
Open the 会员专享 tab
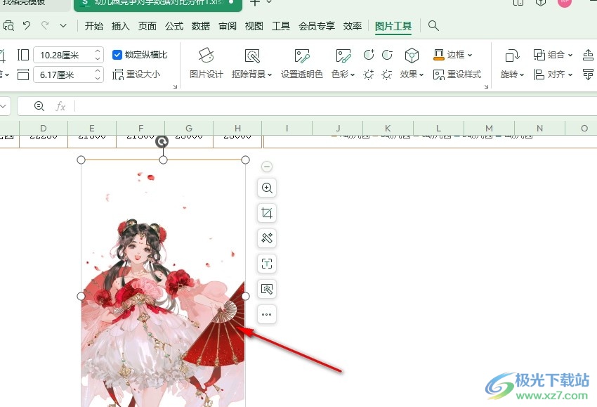pyautogui.click(x=316, y=26)
